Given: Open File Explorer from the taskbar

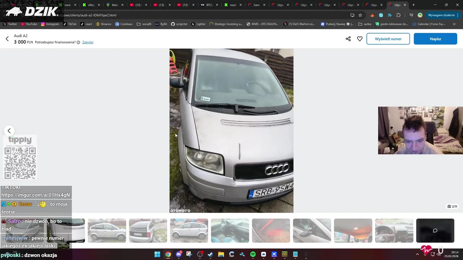Looking at the screenshot, I should [x=221, y=254].
